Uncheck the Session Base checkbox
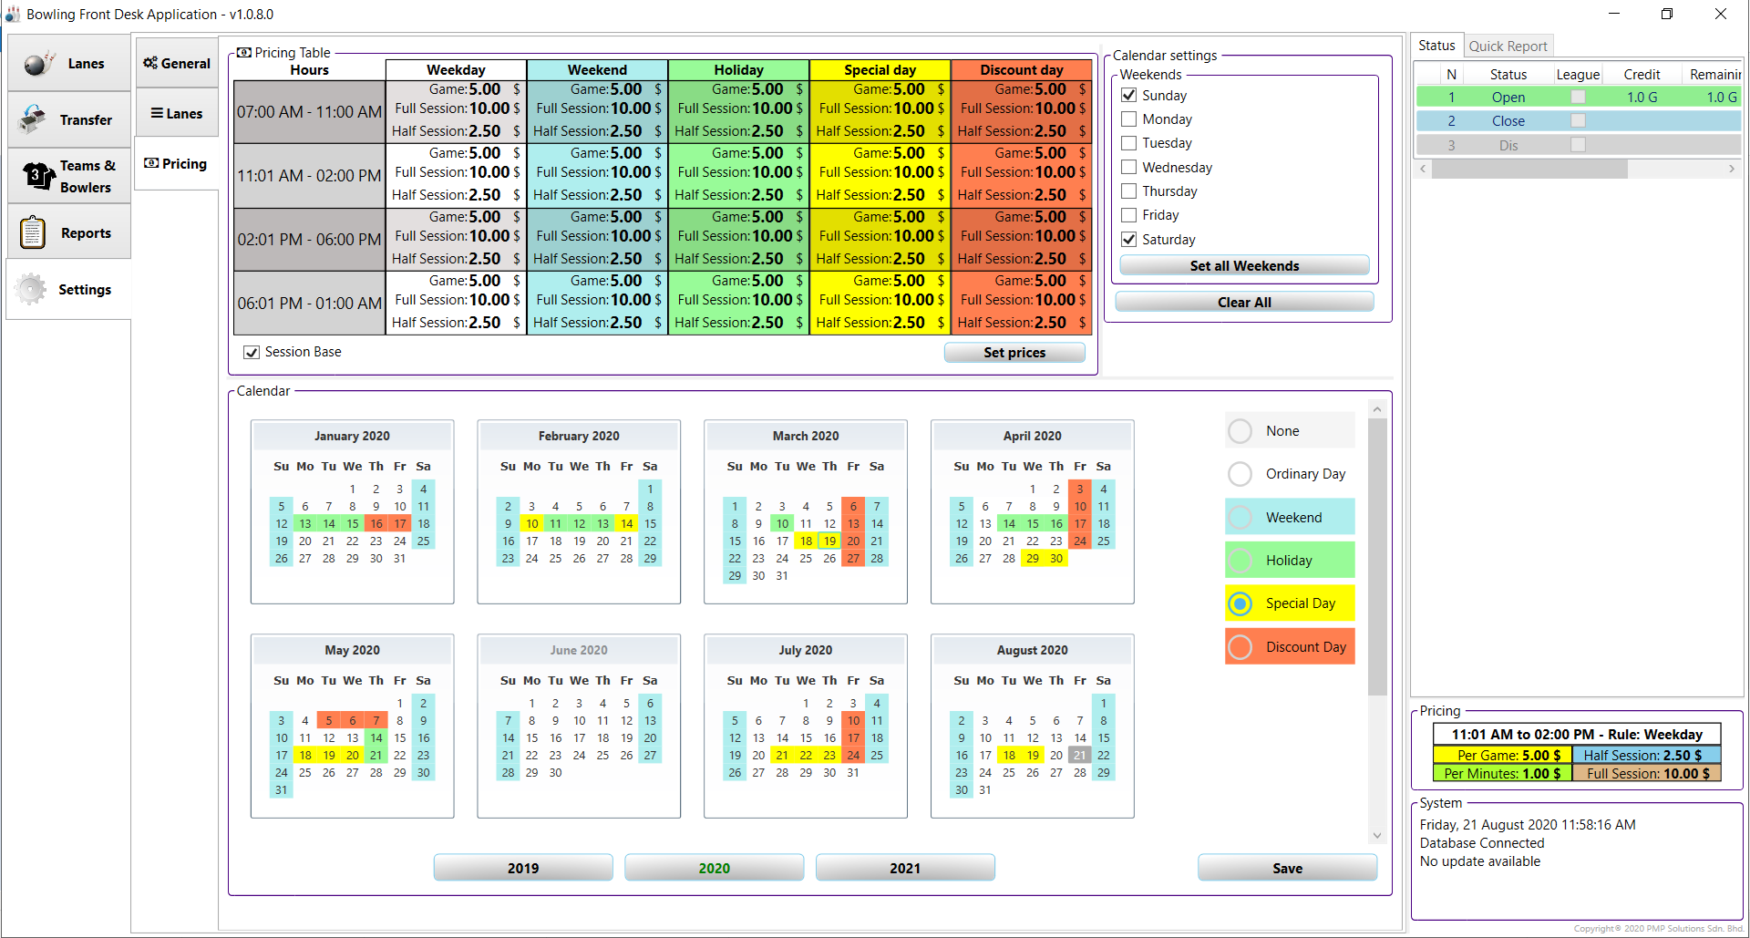Image resolution: width=1750 pixels, height=938 pixels. (252, 353)
